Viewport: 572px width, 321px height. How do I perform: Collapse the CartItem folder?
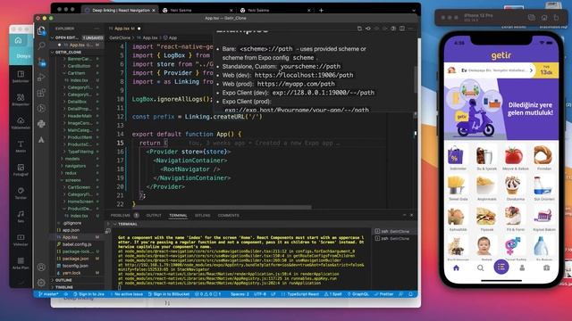76,73
